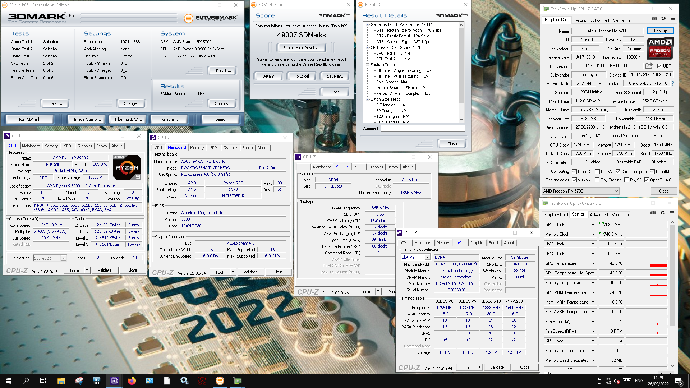Toggle the PhysX checkbox
The width and height of the screenshot is (690, 388).
point(626,180)
